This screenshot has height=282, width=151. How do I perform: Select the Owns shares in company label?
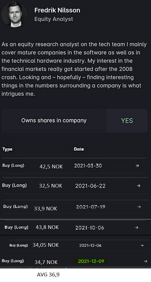pyautogui.click(x=54, y=120)
